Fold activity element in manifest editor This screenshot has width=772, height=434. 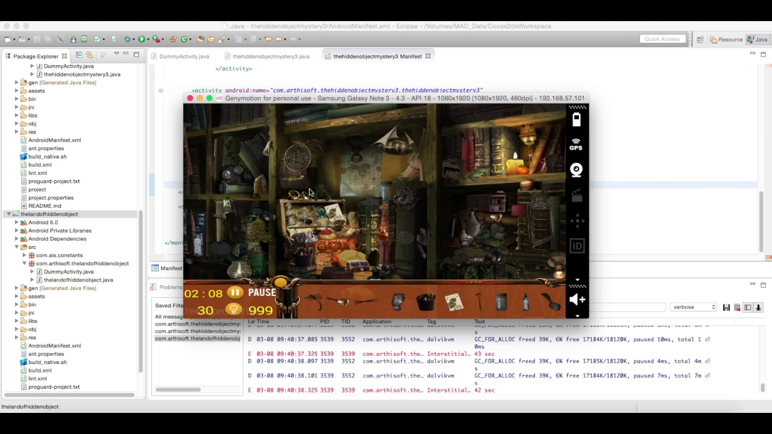point(160,90)
